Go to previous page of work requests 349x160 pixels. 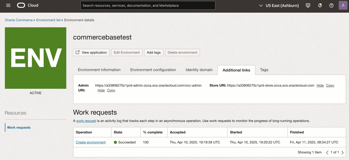pos(327,152)
